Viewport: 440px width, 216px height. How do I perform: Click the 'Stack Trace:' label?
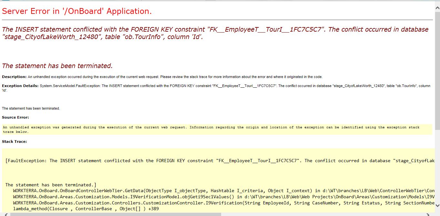15,142
